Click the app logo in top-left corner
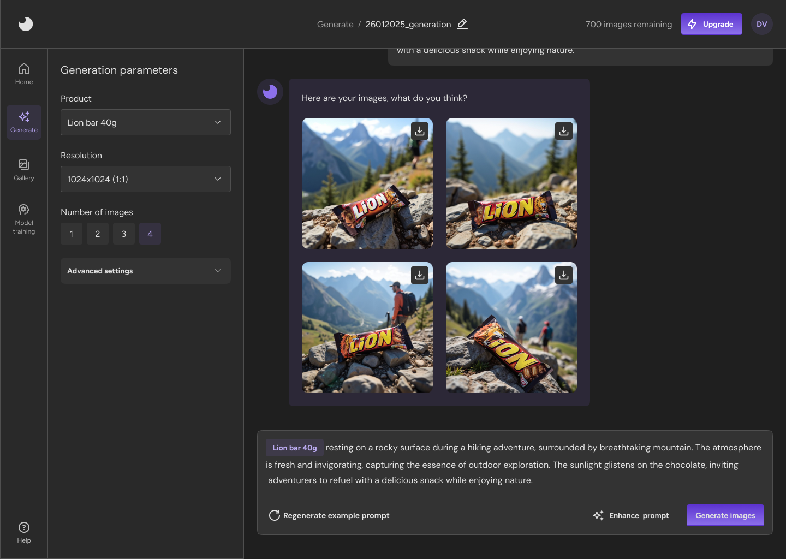 click(x=26, y=24)
